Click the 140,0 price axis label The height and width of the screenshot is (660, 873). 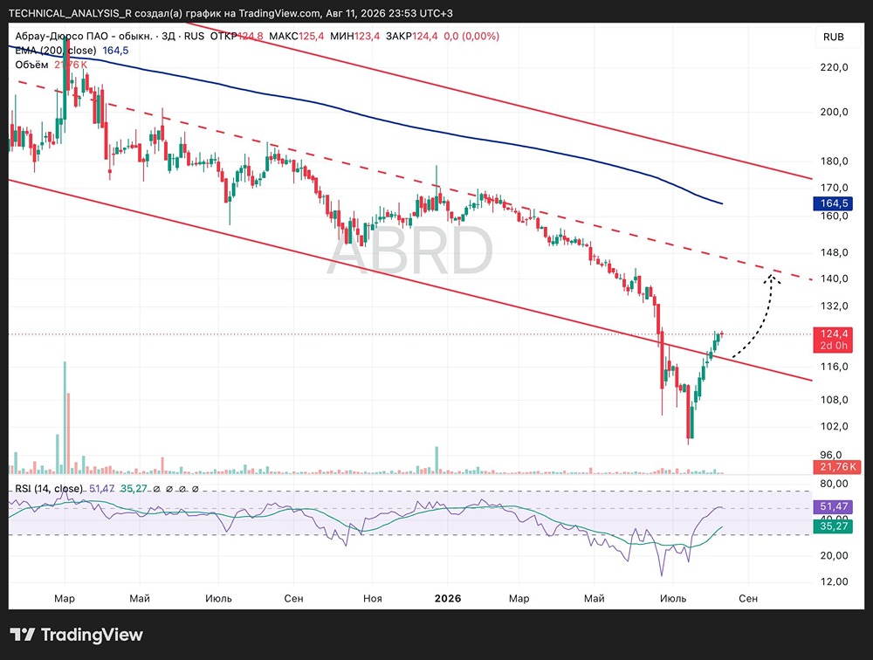834,278
